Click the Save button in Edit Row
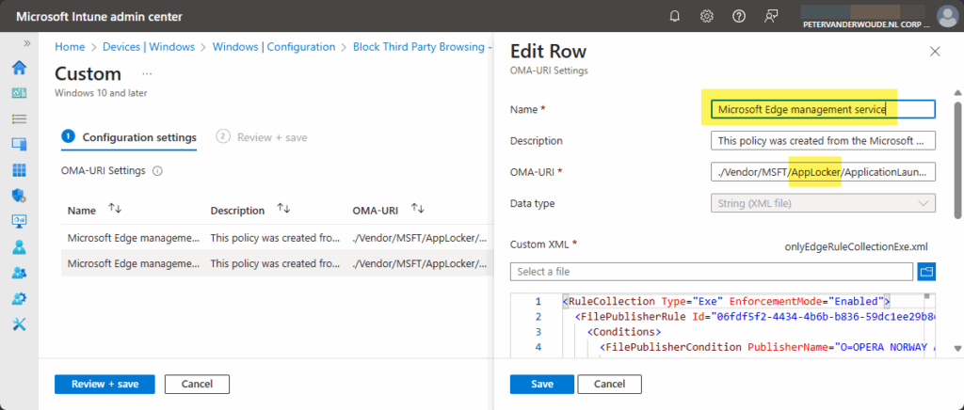This screenshot has width=964, height=410. tap(541, 384)
